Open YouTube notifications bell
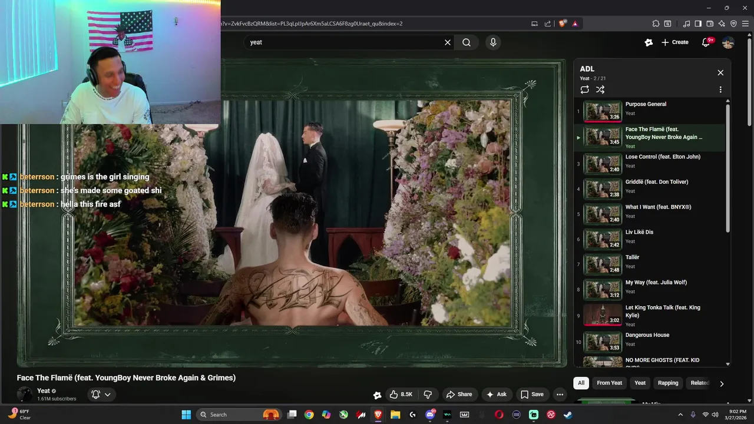 click(706, 42)
